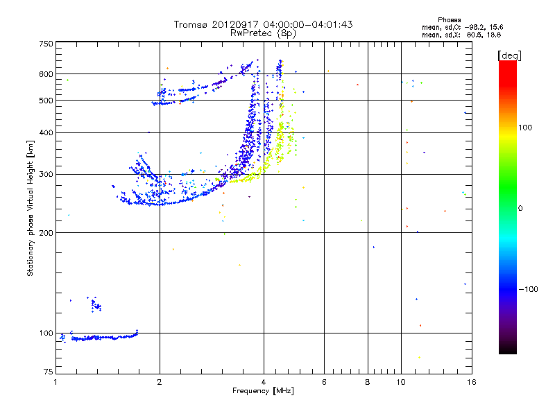Viewport: 555px width, 416px height.
Task: Click the '8' frequency tick label
Action: 368,382
